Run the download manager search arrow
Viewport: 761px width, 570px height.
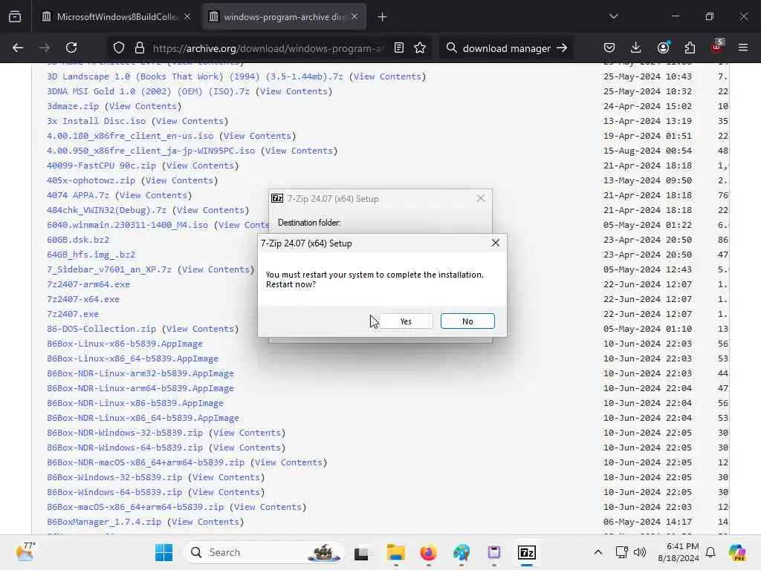(562, 47)
